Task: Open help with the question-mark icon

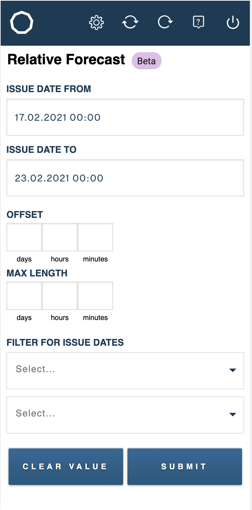Action: (198, 23)
